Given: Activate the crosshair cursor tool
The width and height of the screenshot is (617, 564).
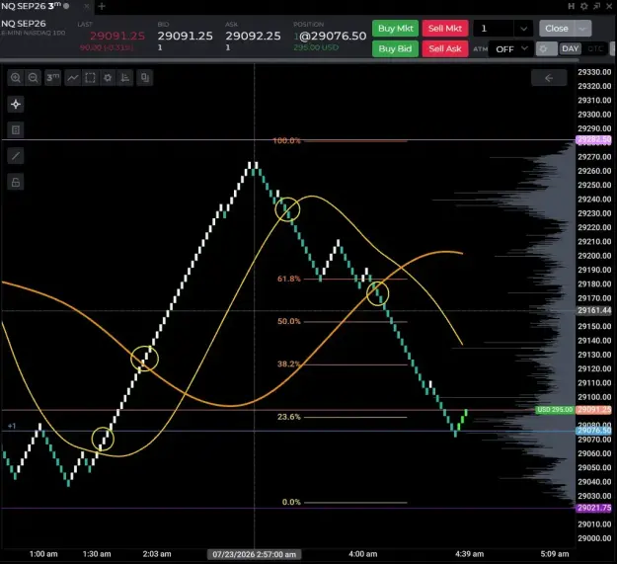Looking at the screenshot, I should click(x=16, y=105).
